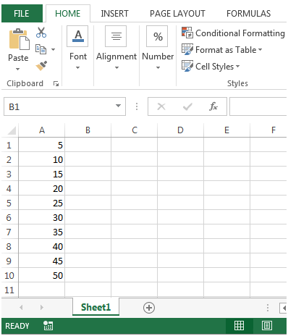Click the Cut scissors icon

pos(41,33)
